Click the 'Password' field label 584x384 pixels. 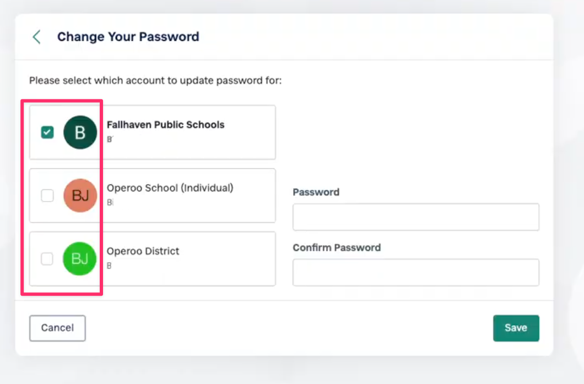tap(316, 193)
